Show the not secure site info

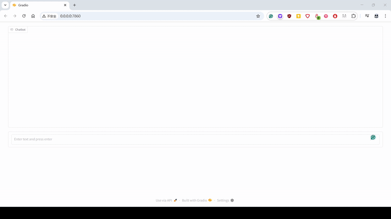(49, 16)
